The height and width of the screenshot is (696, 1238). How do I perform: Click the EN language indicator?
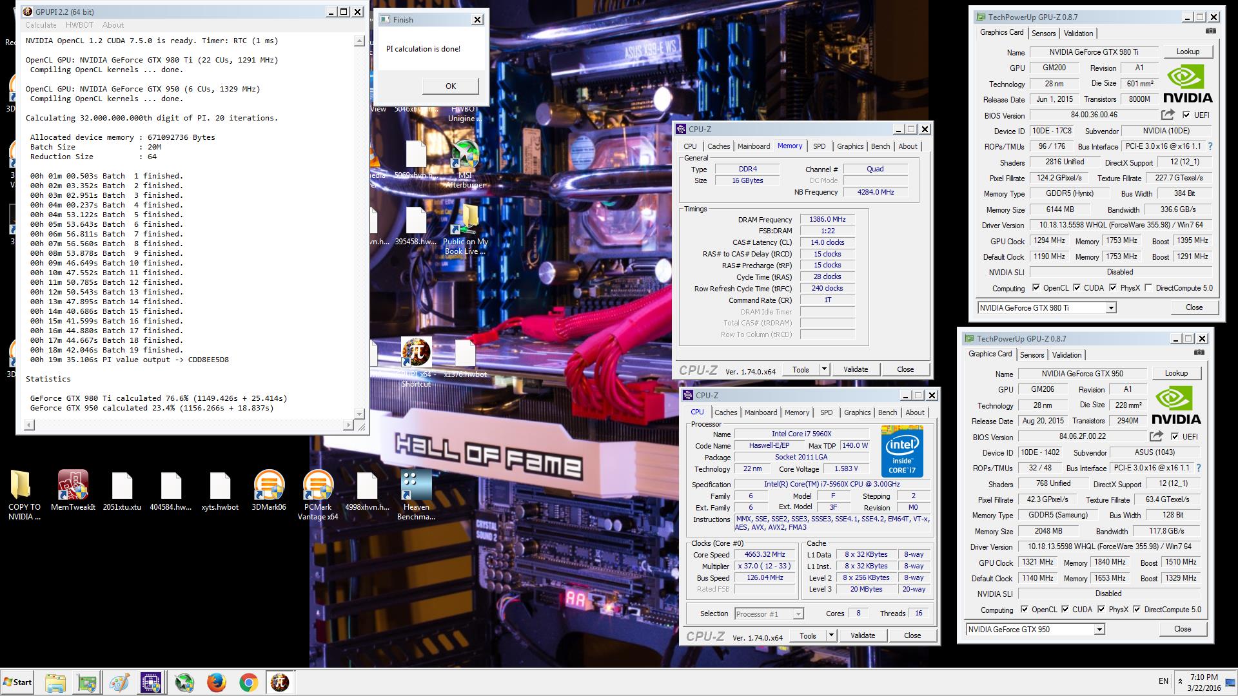[x=1163, y=681]
